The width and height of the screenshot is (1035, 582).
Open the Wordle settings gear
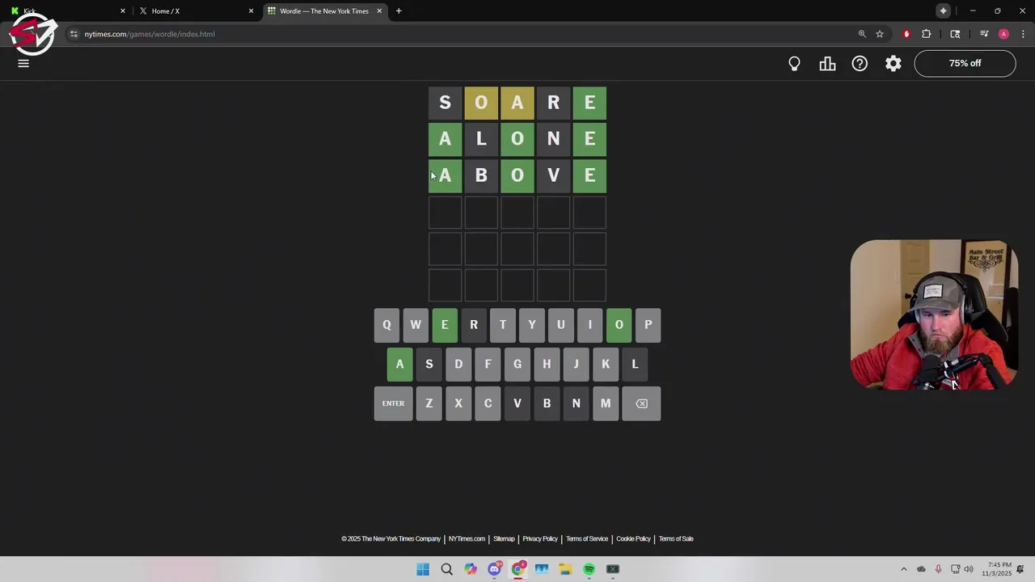click(x=893, y=63)
